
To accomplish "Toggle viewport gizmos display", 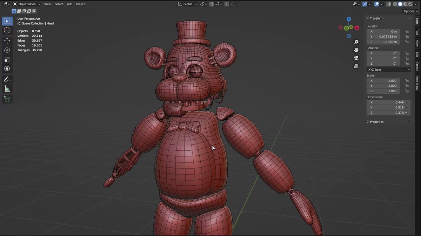I will (365, 4).
